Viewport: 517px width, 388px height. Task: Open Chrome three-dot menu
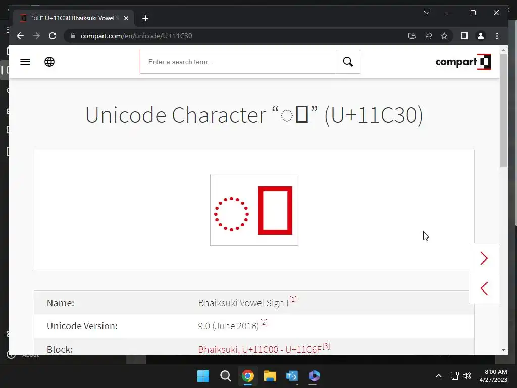497,36
